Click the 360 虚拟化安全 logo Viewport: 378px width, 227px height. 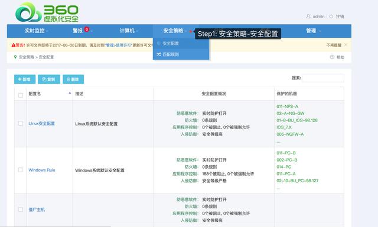[47, 12]
